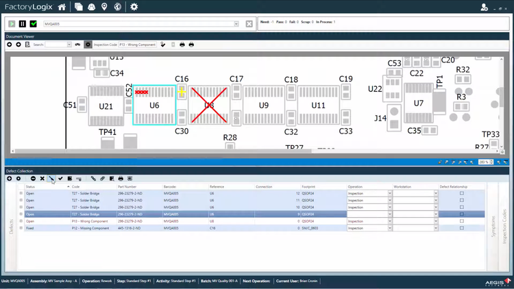
Task: Open the settings gear in the top bar
Action: [x=134, y=7]
